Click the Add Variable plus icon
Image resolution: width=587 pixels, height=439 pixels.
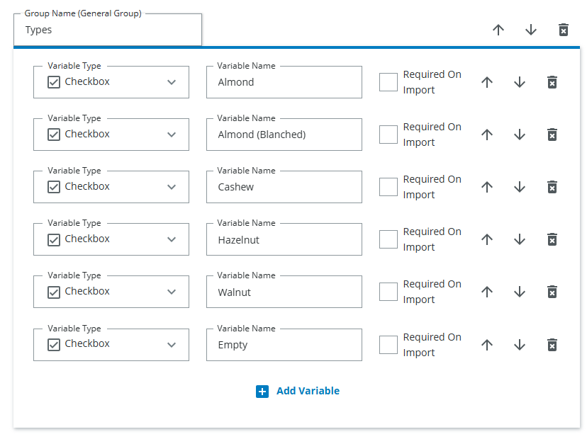tap(262, 391)
